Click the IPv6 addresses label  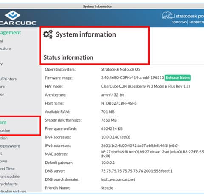click(x=58, y=145)
